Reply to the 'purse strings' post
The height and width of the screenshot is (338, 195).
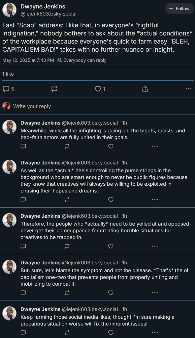point(23,200)
